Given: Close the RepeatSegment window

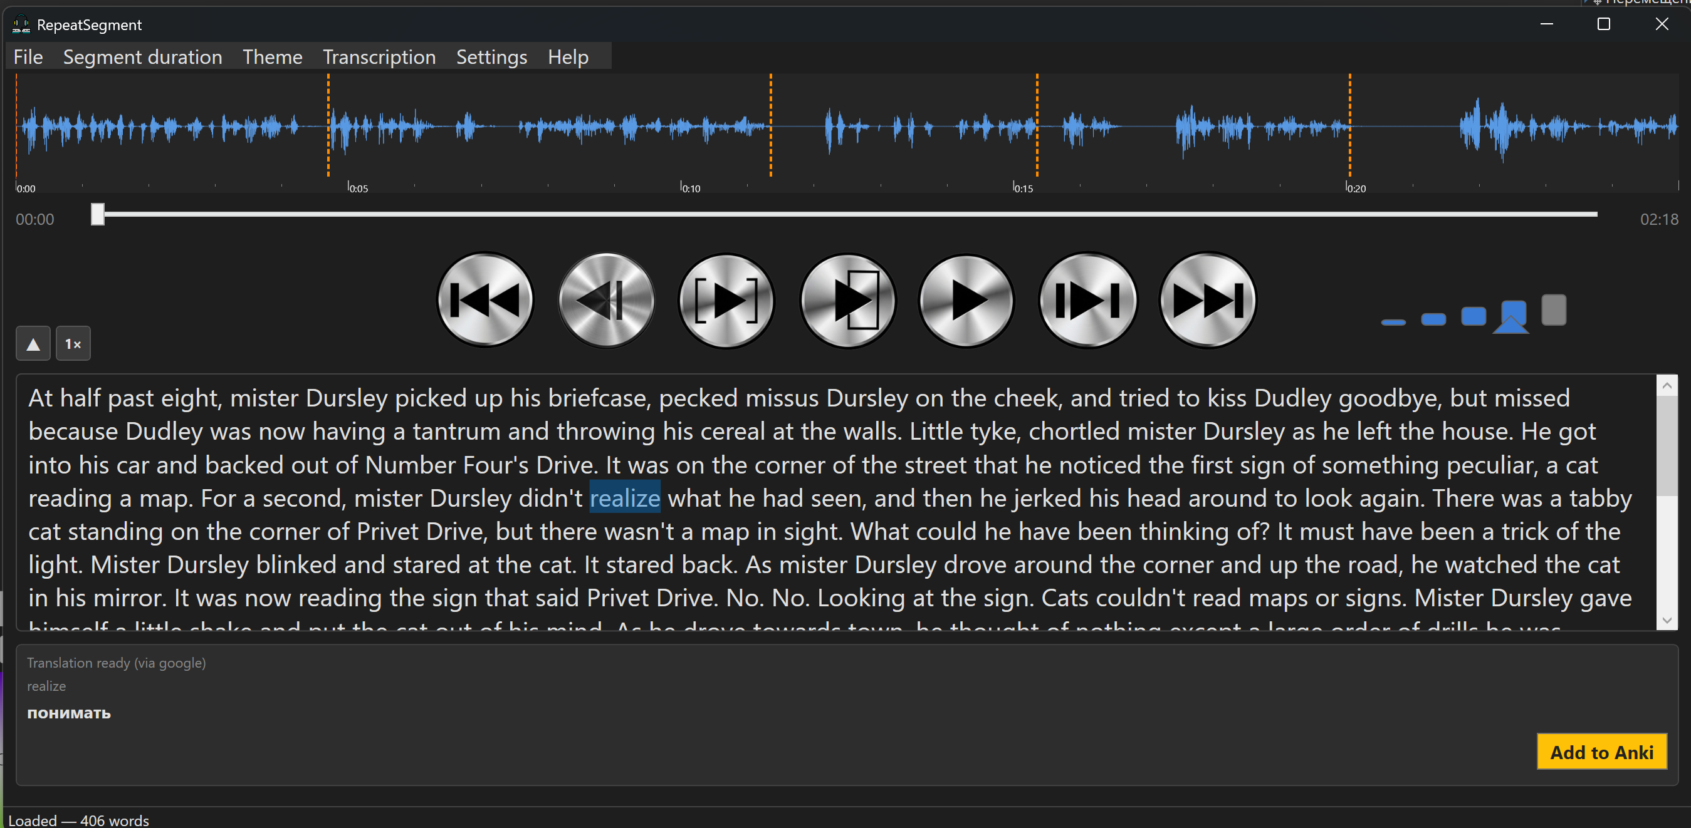Looking at the screenshot, I should click(1662, 24).
